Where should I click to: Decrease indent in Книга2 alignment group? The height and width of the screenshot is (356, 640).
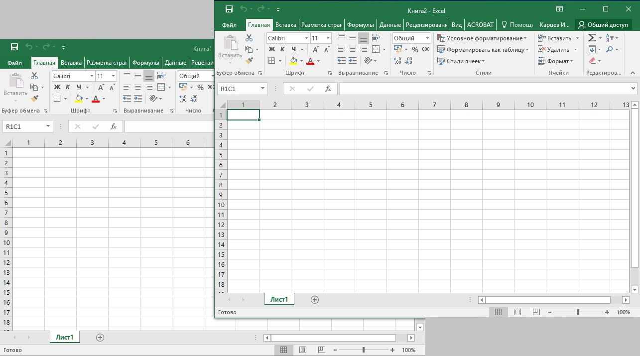[x=341, y=61]
